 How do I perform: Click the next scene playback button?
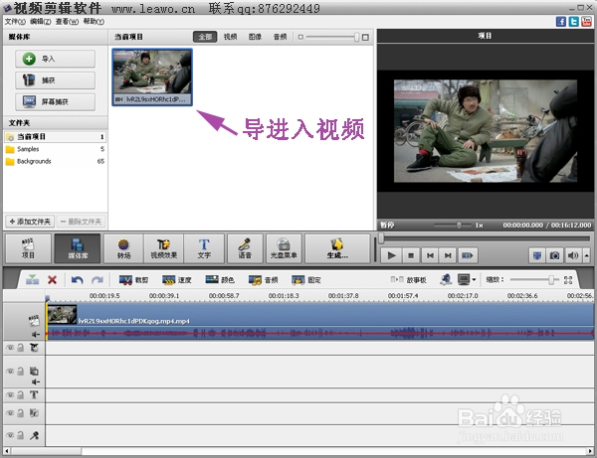[x=468, y=255]
